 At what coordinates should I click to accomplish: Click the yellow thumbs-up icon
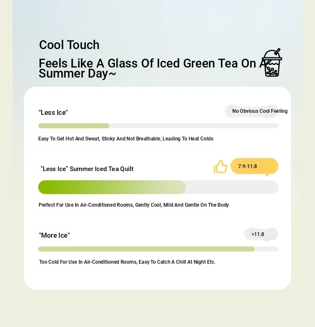click(220, 166)
